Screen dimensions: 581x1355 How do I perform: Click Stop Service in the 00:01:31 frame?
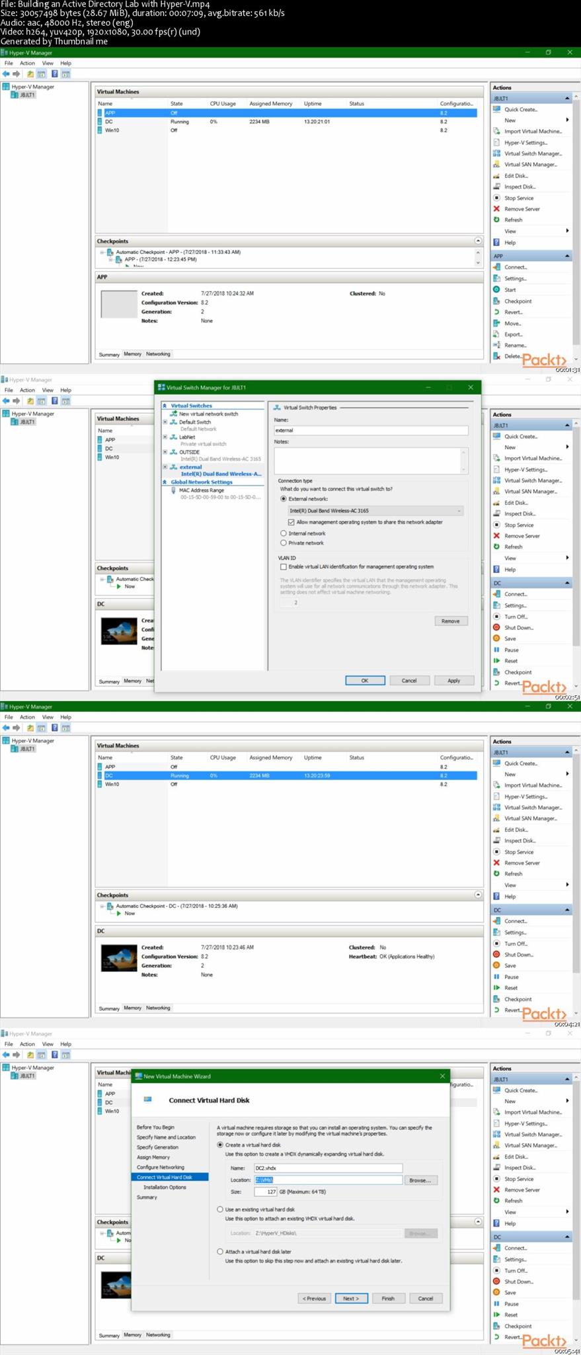(519, 198)
